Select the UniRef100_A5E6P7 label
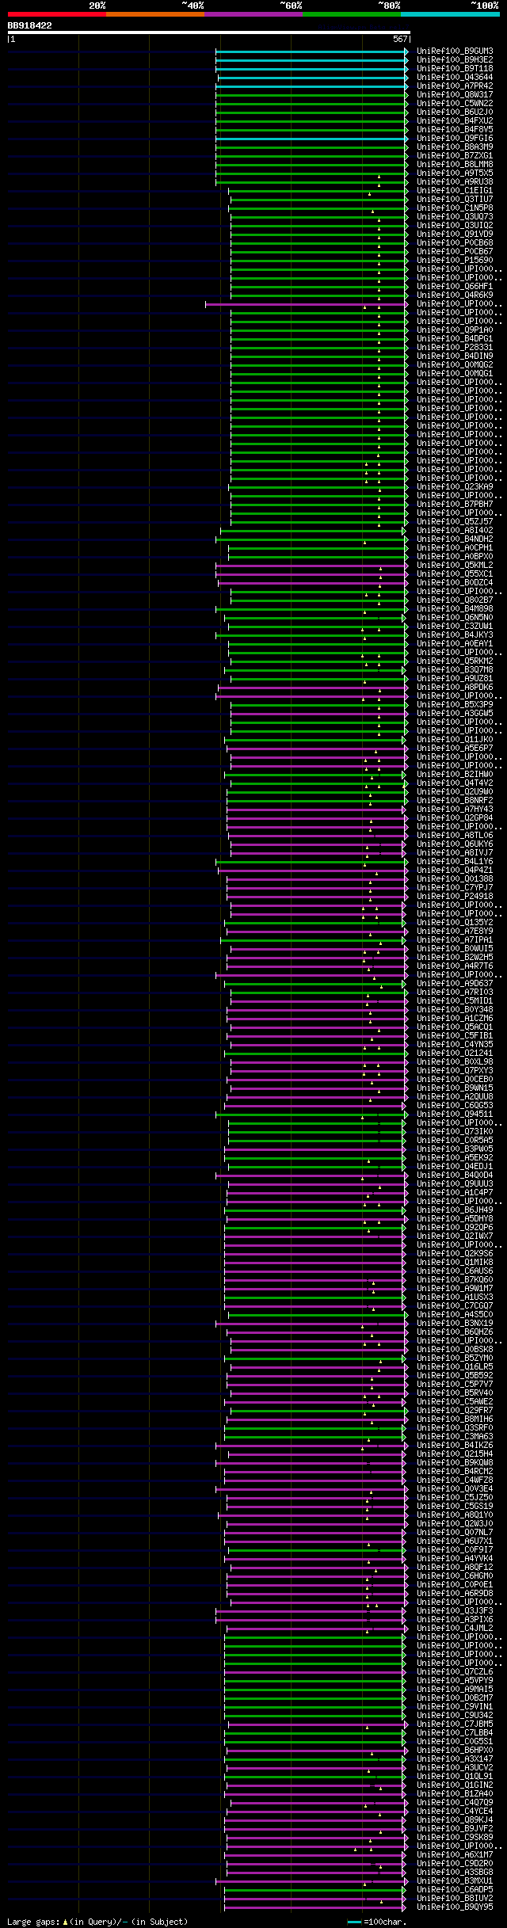The height and width of the screenshot is (1928, 507). pos(455,749)
